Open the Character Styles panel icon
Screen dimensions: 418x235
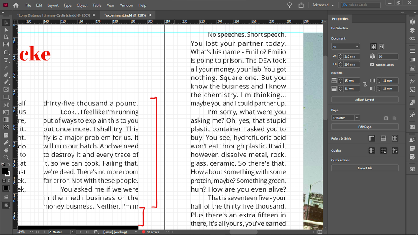412,115
